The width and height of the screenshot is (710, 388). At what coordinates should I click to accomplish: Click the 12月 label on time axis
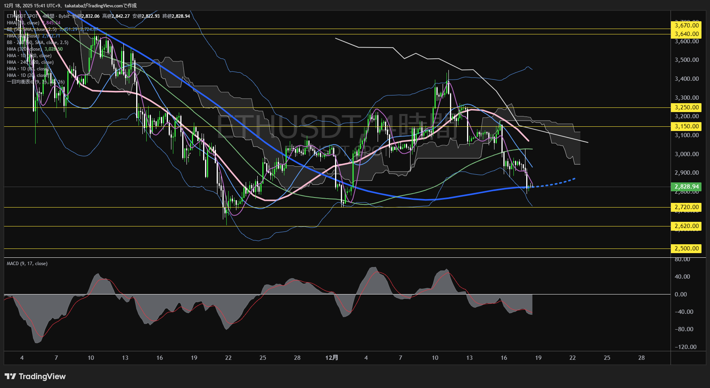[332, 357]
